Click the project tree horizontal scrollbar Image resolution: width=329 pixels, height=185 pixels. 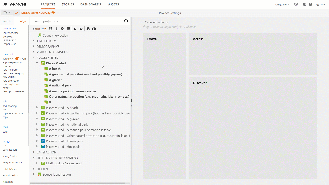77,183
